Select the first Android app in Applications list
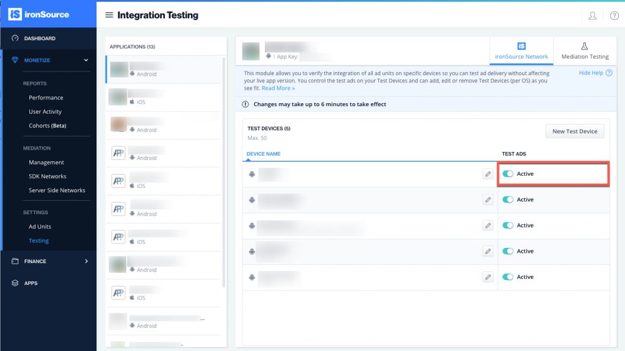This screenshot has width=625, height=351. (164, 70)
